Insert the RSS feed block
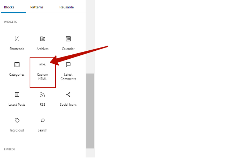The width and height of the screenshot is (233, 160). 43,99
